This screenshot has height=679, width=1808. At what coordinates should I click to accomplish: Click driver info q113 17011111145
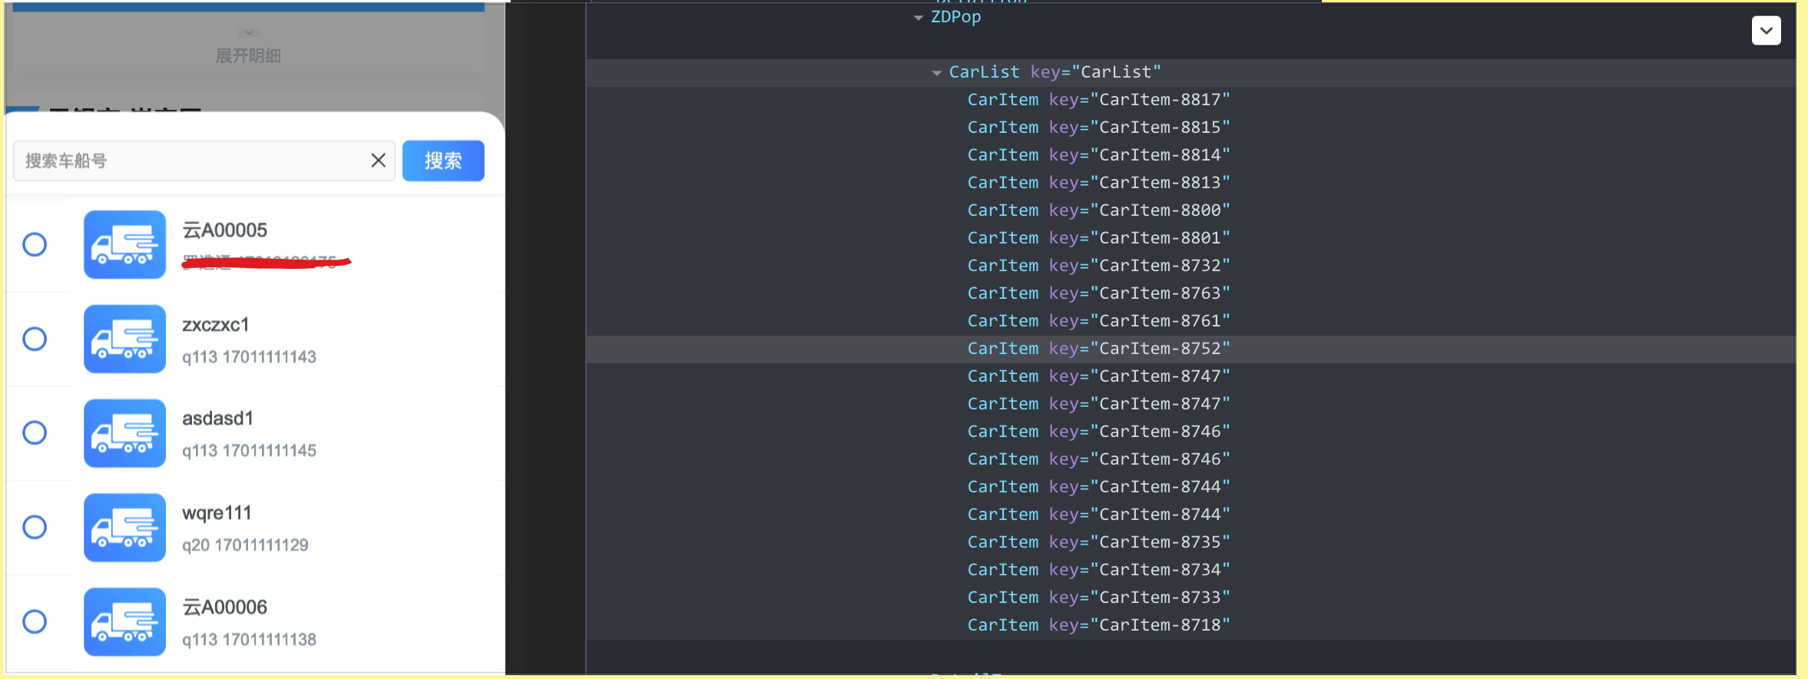pos(249,451)
